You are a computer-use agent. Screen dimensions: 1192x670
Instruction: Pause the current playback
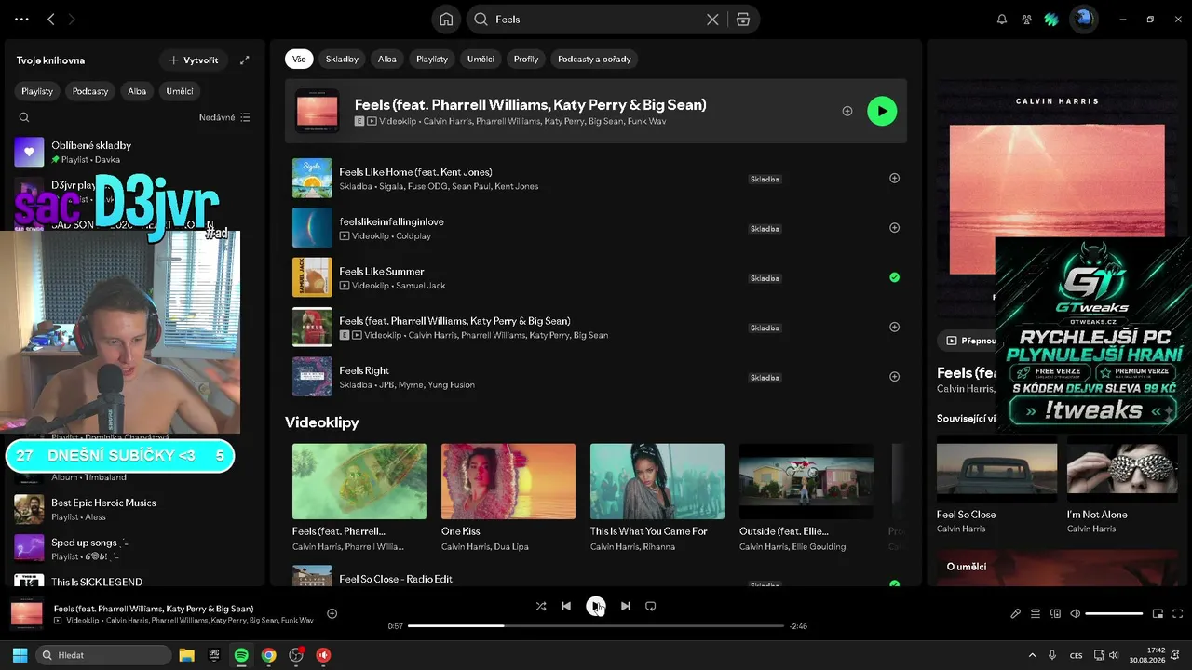pyautogui.click(x=596, y=606)
